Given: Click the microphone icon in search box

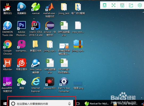Looking at the screenshot, I should point(69,104).
